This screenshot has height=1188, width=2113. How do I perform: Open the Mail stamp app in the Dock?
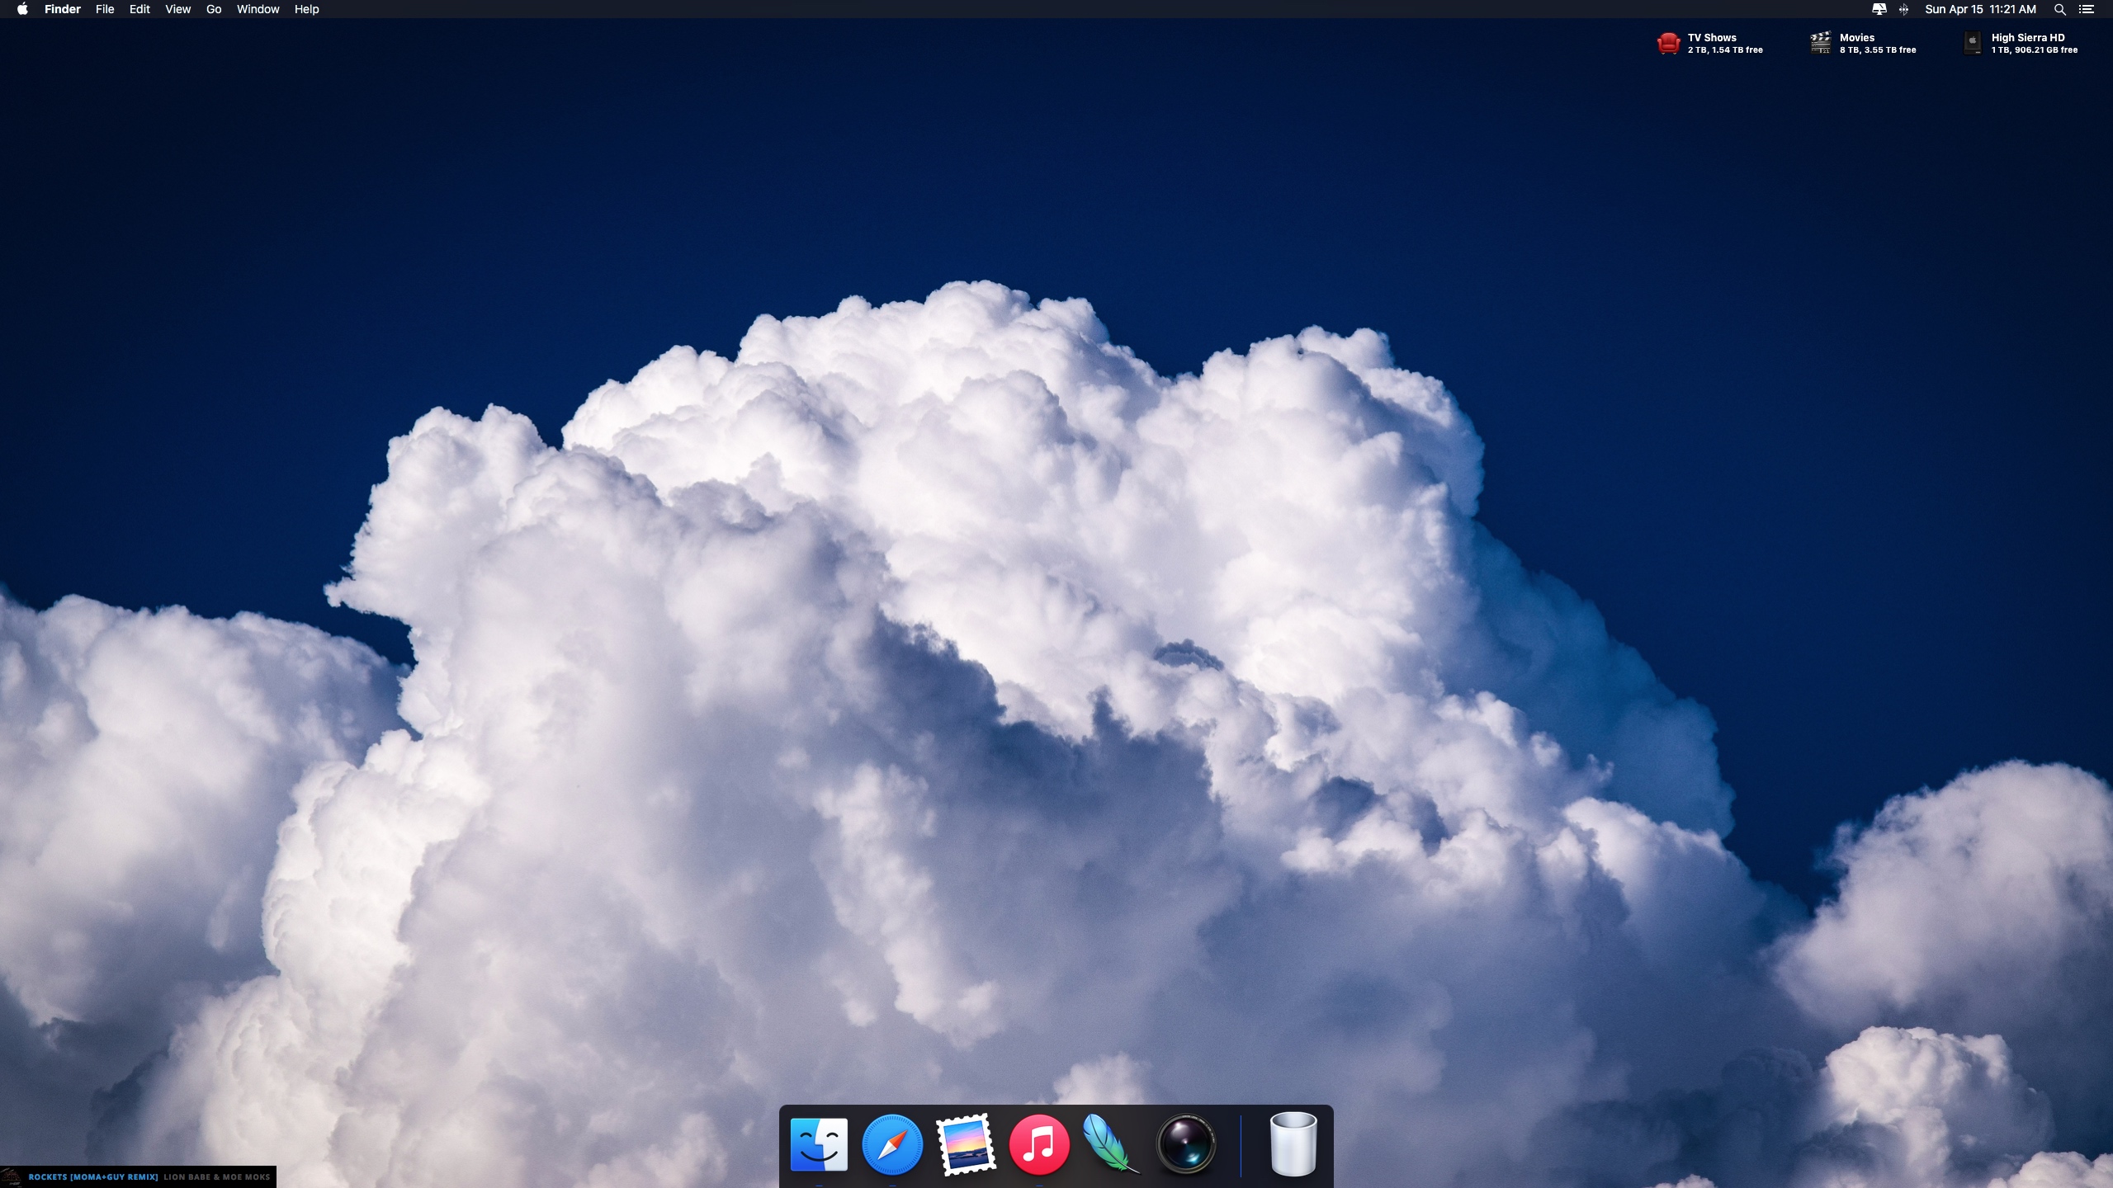pyautogui.click(x=966, y=1144)
